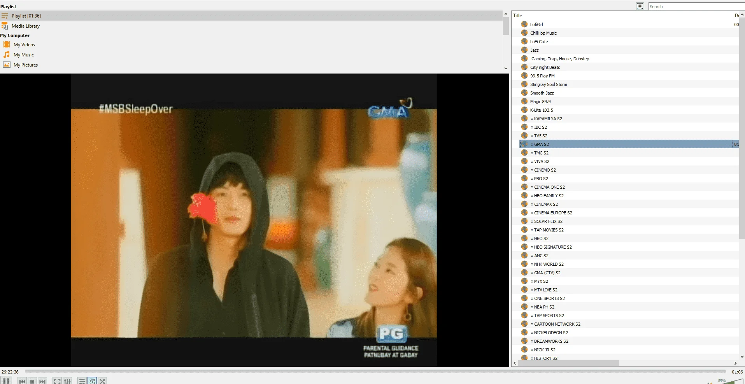Click the SOLAR FLIX S2 row icon
The width and height of the screenshot is (745, 384).
coord(524,221)
